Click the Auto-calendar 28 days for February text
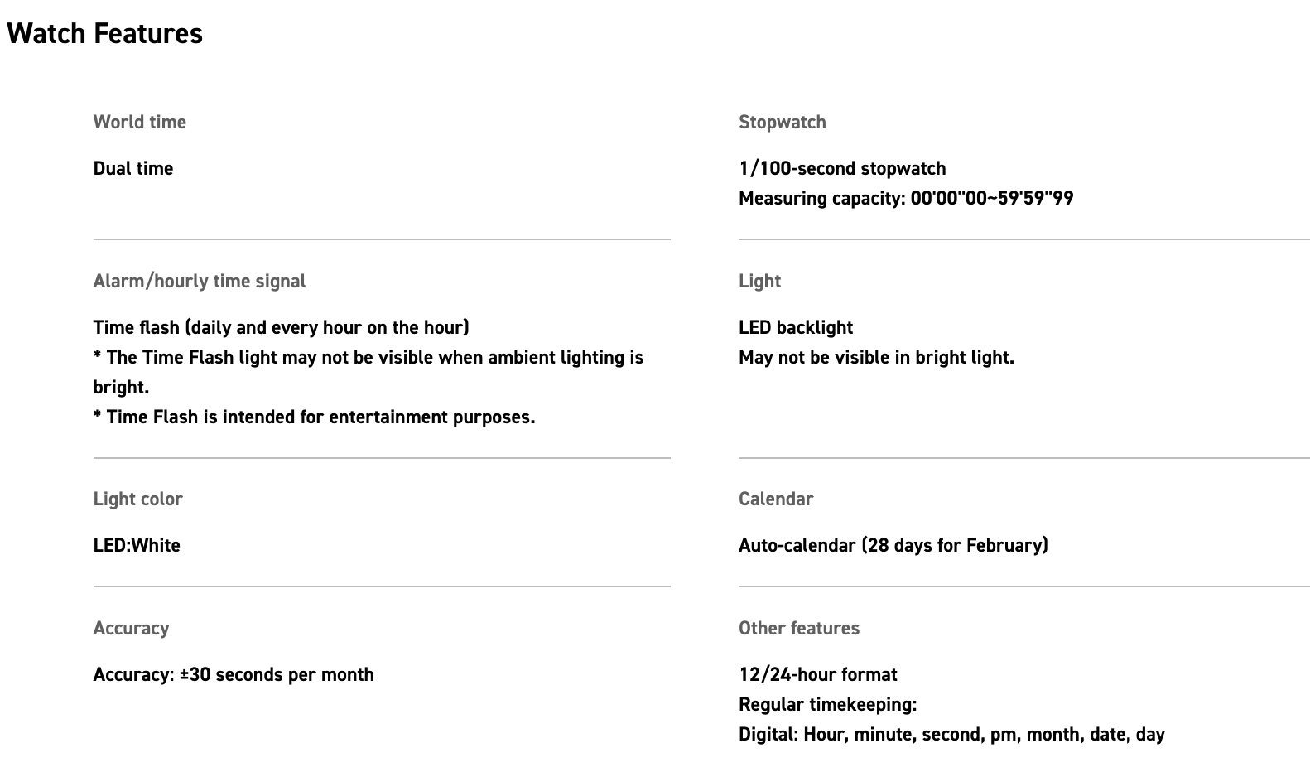1310x772 pixels. point(893,545)
